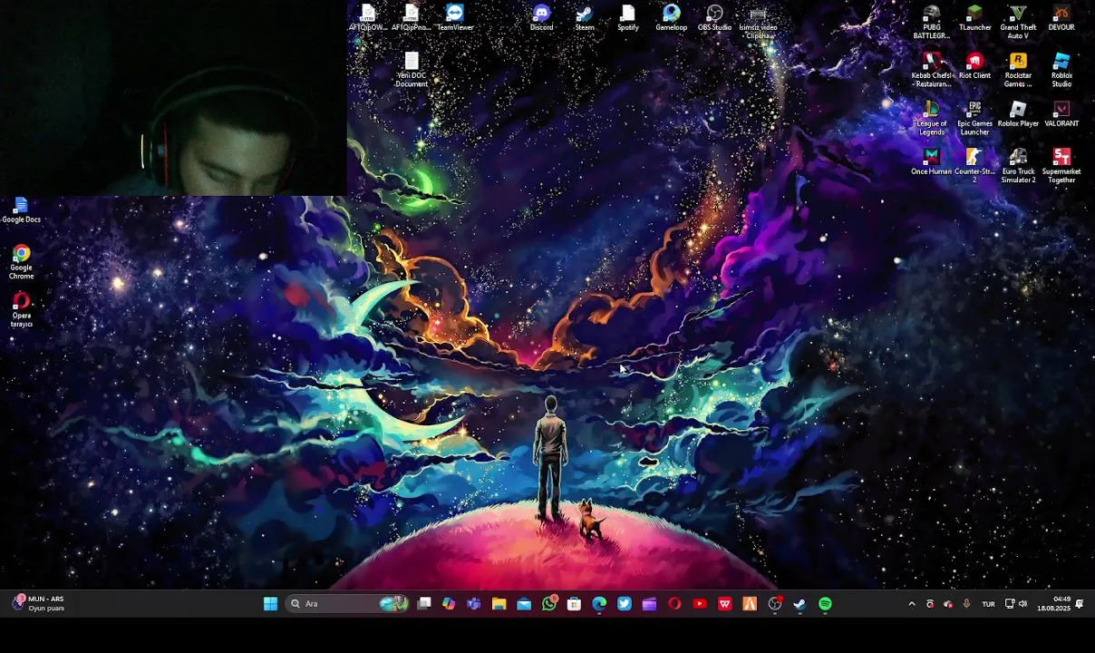Select the Steam desktop shortcut
Image resolution: width=1095 pixels, height=653 pixels.
585,18
